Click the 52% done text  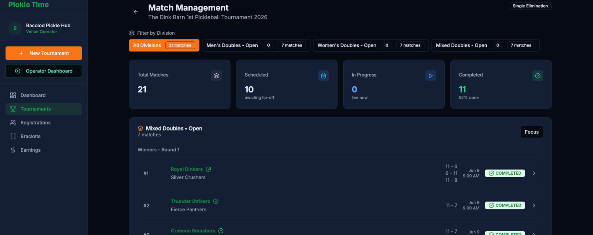pos(468,97)
